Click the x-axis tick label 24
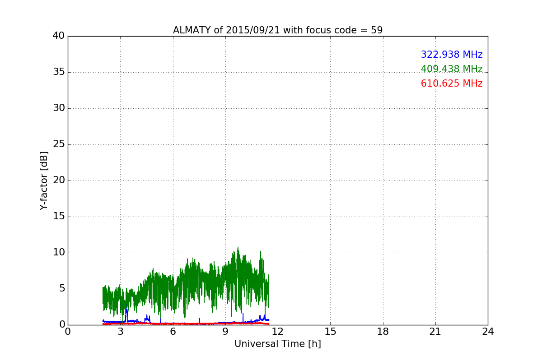Screen dimensions: 542x361 point(488,332)
